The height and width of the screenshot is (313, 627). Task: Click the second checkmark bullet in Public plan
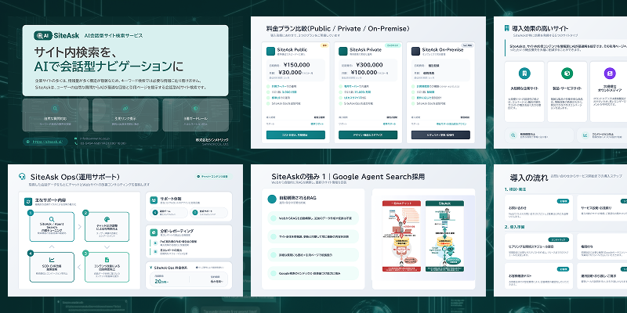(x=267, y=92)
